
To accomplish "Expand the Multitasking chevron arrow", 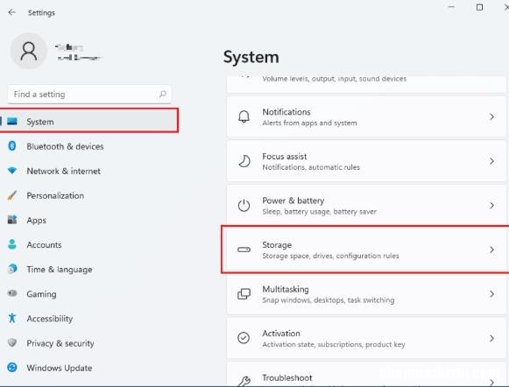I will tap(491, 294).
